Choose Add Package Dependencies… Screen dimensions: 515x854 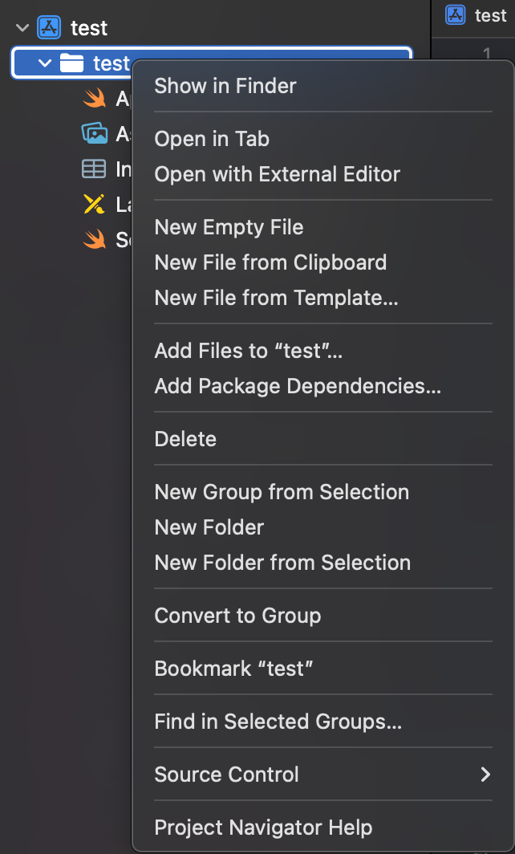[x=298, y=386]
